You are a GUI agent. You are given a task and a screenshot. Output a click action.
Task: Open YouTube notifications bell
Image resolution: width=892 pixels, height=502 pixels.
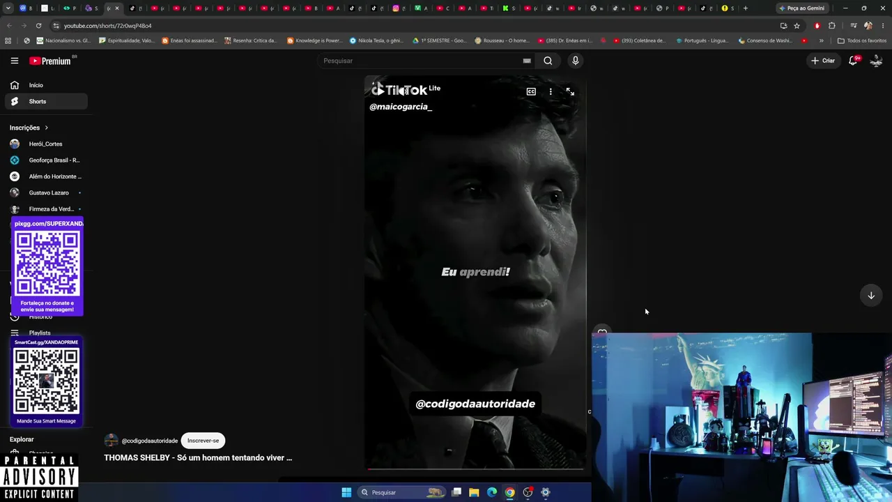click(853, 61)
